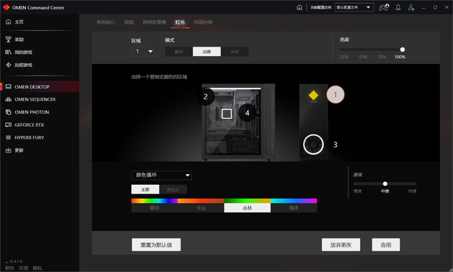Set lighting mode to 静态 (static)
The image size is (453, 272).
point(178,51)
